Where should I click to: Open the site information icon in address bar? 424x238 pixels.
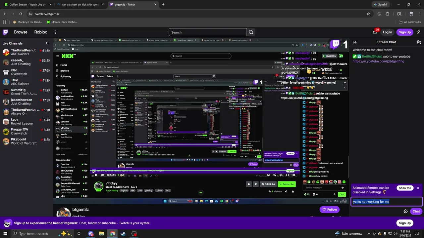30,14
